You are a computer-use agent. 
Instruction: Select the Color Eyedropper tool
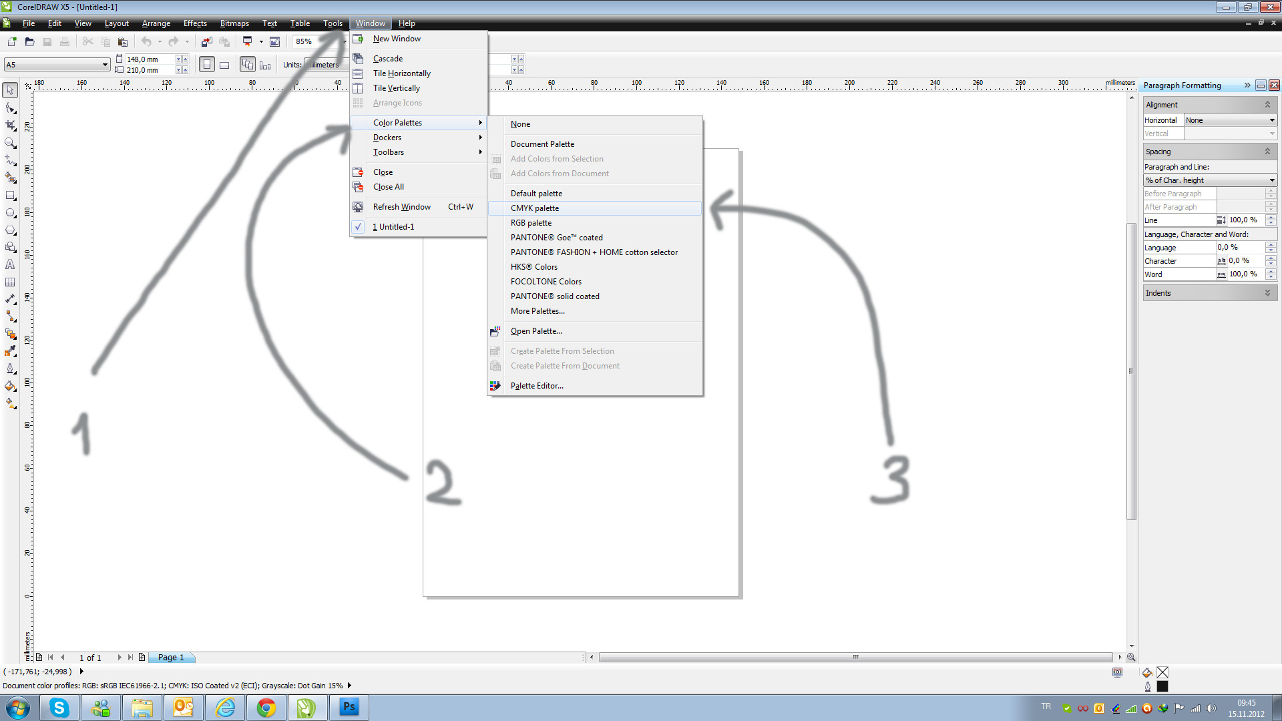(11, 351)
